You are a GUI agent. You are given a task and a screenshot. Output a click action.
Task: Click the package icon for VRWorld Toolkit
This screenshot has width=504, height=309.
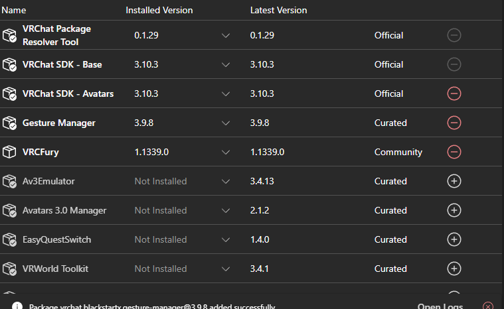(9, 269)
